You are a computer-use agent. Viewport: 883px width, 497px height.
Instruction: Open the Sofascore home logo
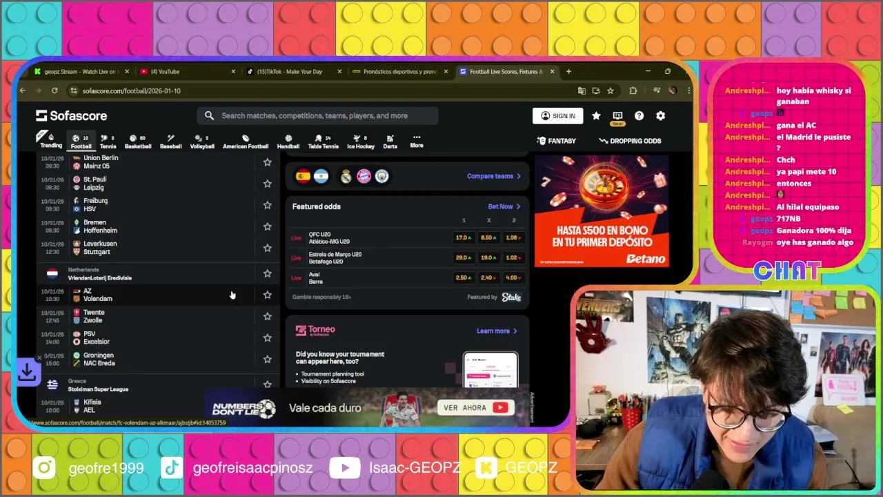point(72,116)
